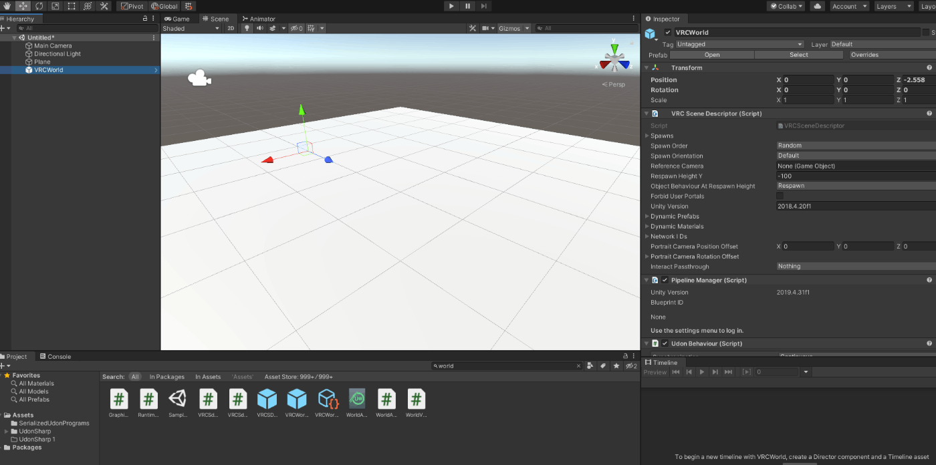Toggle Pivot/Center handle position
The width and height of the screenshot is (936, 465).
(x=132, y=6)
